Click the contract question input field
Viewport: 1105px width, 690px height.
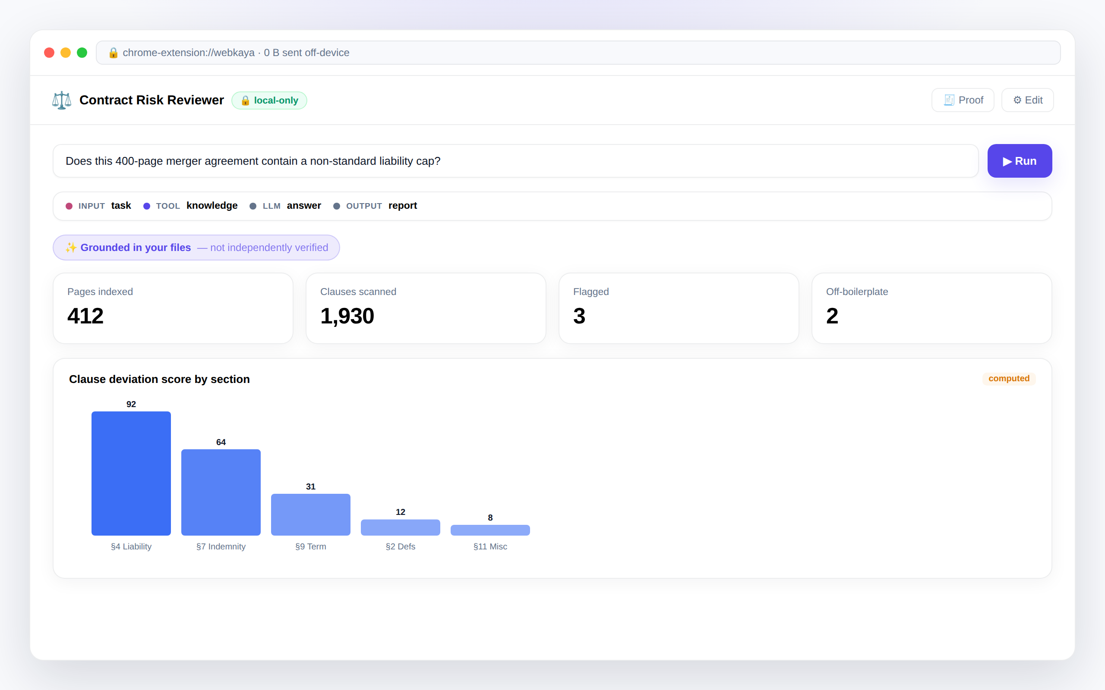(x=515, y=161)
